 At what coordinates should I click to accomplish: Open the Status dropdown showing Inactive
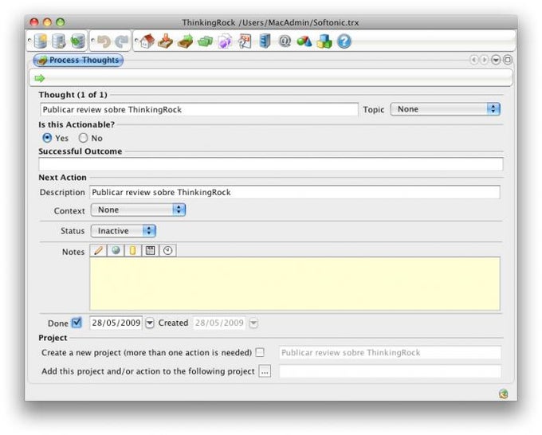tap(123, 231)
